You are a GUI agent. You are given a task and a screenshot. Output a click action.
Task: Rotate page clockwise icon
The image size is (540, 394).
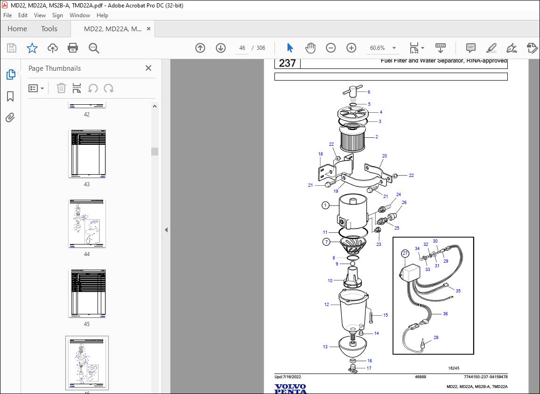click(x=108, y=88)
